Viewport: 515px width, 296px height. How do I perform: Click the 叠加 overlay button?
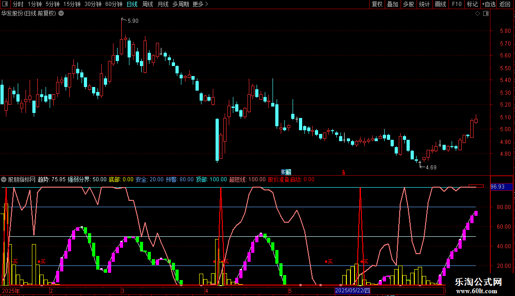(392, 4)
